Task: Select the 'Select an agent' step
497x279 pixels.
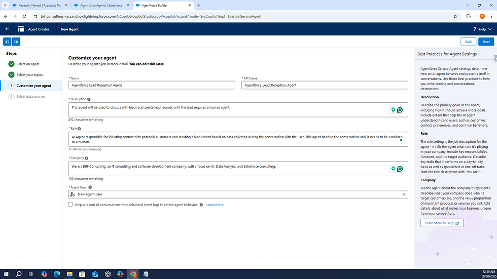Action: point(28,64)
